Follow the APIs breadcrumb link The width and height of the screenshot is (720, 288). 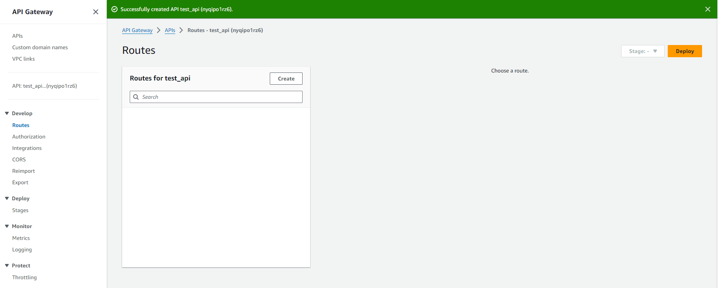(x=170, y=30)
